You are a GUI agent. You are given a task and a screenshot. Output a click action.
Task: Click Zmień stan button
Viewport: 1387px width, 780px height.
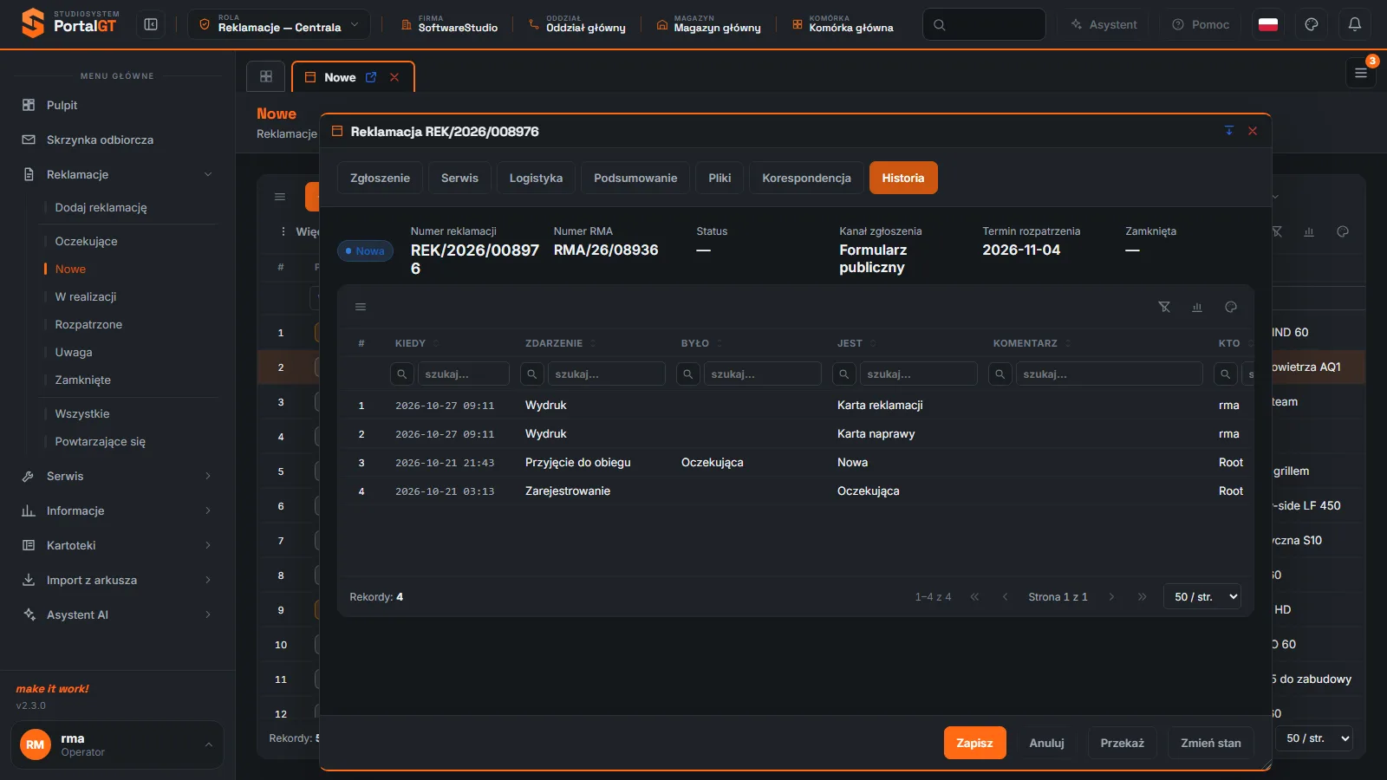coord(1210,743)
